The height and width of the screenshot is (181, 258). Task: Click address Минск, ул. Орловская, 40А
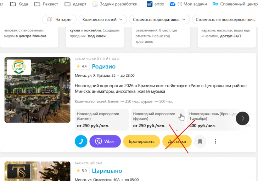pos(97,180)
